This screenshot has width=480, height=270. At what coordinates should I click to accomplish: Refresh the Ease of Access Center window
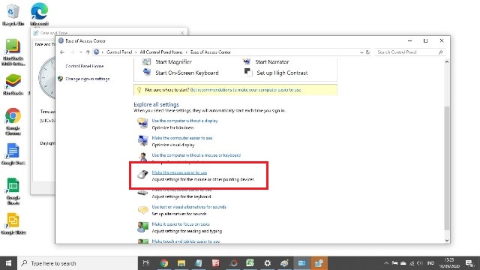tap(367, 52)
